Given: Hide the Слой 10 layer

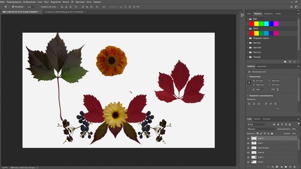Looking at the screenshot, I should click(248, 153).
